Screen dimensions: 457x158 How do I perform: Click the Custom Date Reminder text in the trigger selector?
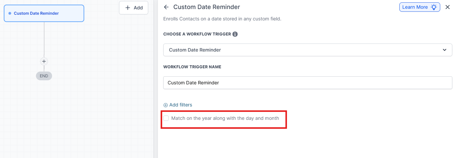tap(195, 50)
